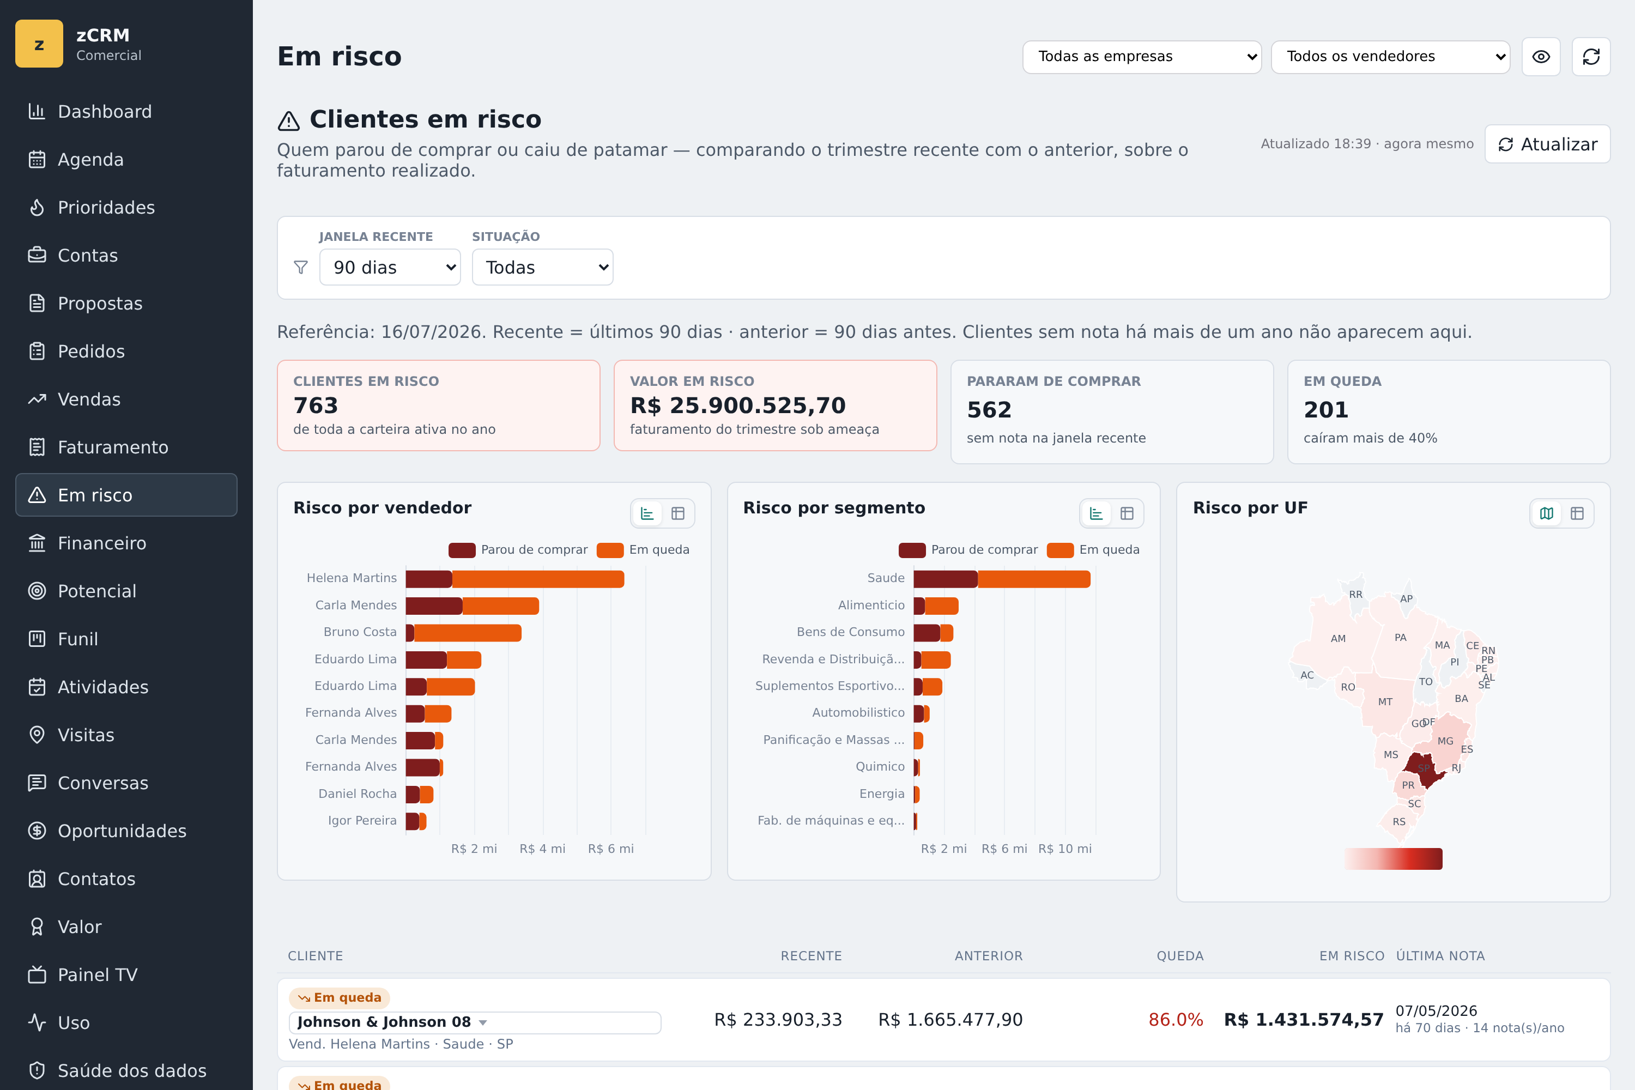The height and width of the screenshot is (1090, 1635).
Task: Click the Clientes em risco 763 card
Action: (x=439, y=405)
